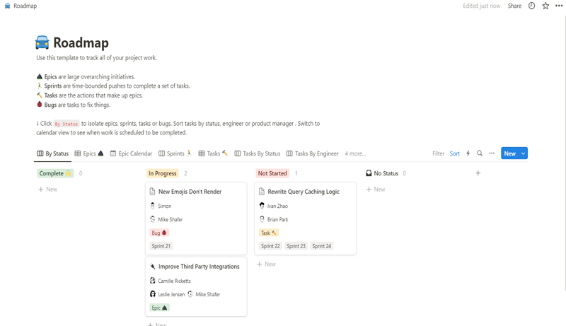Open database search magnifier
The image size is (566, 326).
[x=480, y=153]
